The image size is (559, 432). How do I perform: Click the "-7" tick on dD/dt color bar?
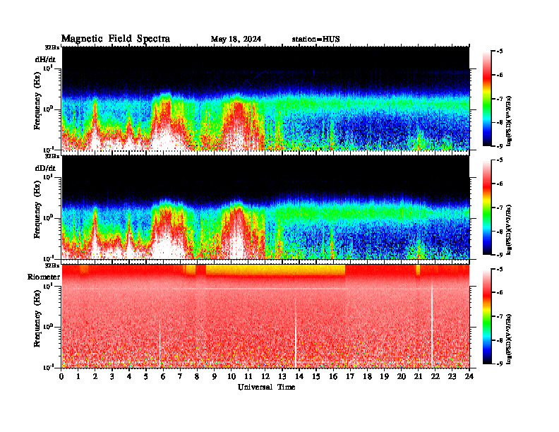(500, 208)
